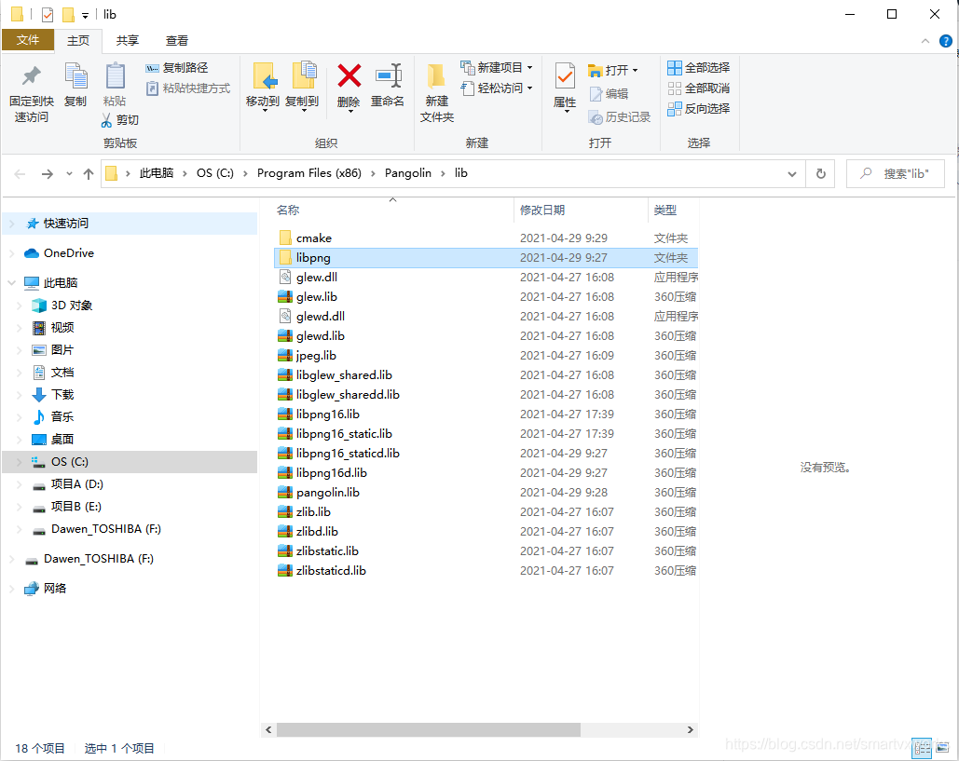Open the address bar history dropdown
The height and width of the screenshot is (761, 959).
[x=792, y=174]
